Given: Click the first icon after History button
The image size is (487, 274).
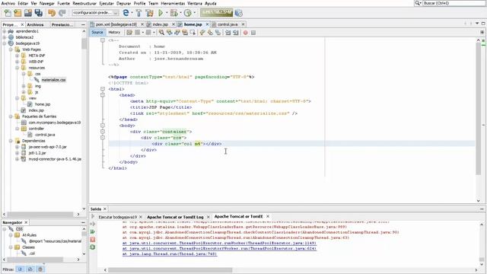Looking at the screenshot, I should tap(129, 32).
